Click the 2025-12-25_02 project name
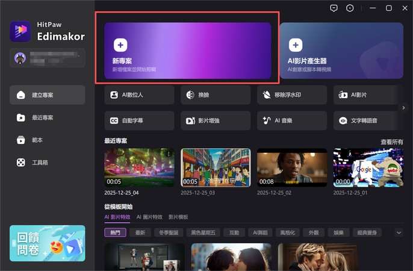Image resolution: width=413 pixels, height=271 pixels. pyautogui.click(x=274, y=193)
